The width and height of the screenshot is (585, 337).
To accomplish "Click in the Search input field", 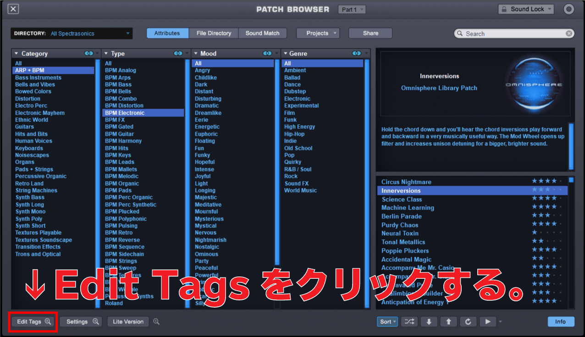I will [x=513, y=33].
